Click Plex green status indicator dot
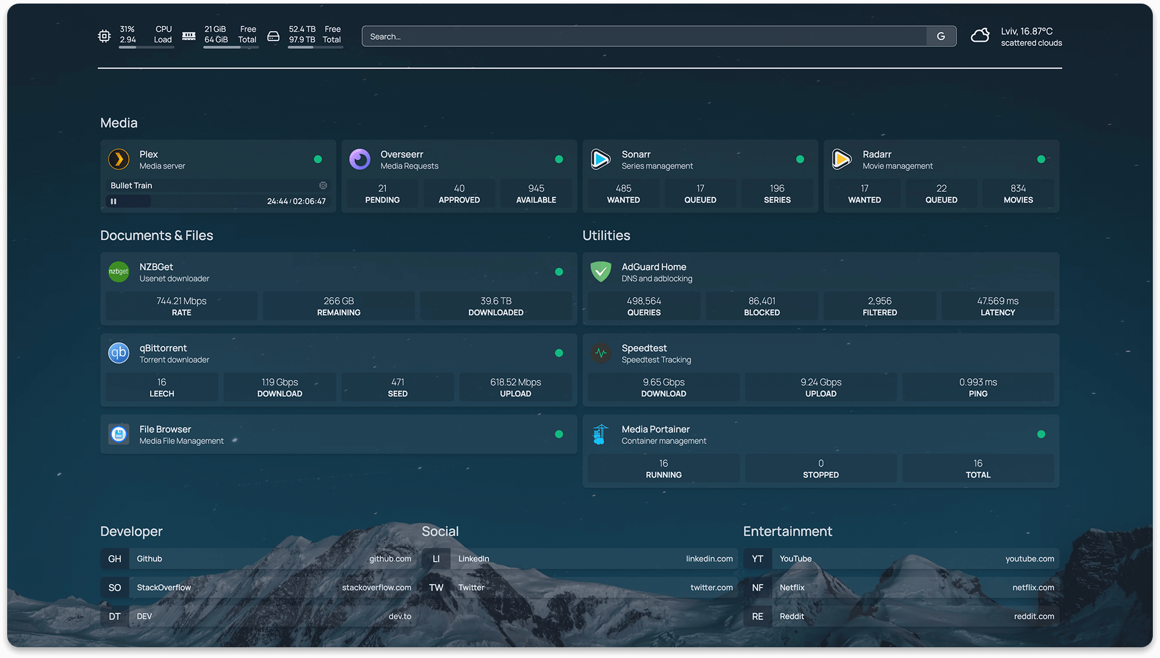The height and width of the screenshot is (658, 1160). point(318,159)
